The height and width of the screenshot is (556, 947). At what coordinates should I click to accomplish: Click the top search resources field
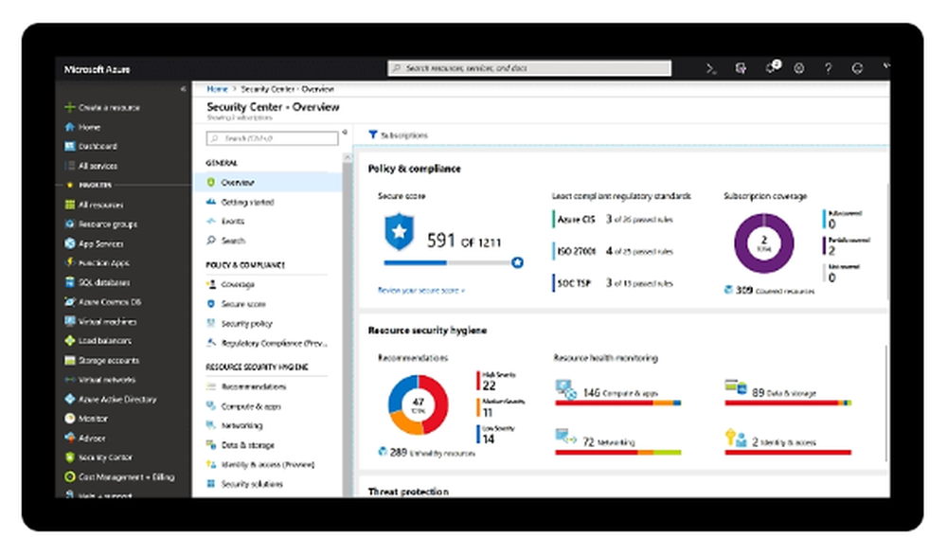coord(529,68)
